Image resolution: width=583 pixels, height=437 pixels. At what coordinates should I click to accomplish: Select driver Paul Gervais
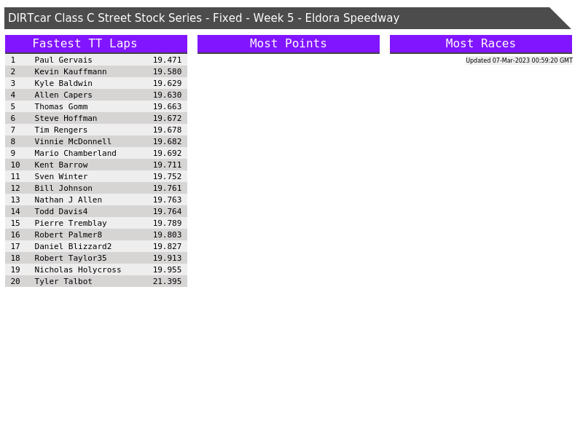click(63, 60)
